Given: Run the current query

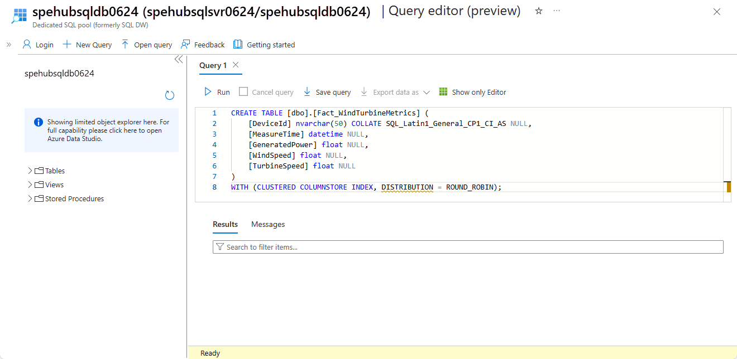Looking at the screenshot, I should 216,91.
